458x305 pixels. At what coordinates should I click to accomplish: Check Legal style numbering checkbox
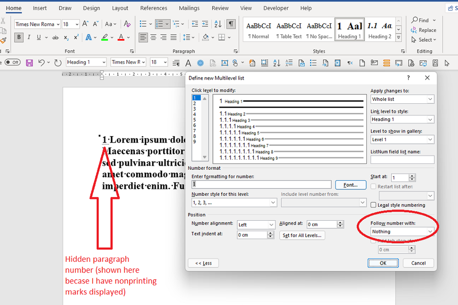coord(373,205)
